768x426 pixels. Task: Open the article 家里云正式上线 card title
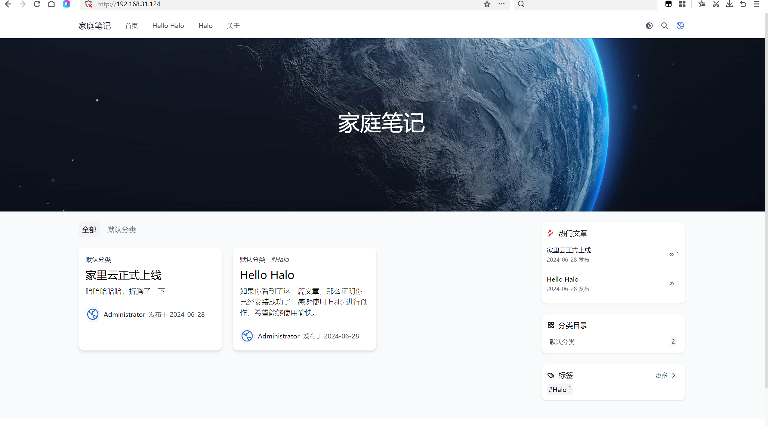coord(123,275)
